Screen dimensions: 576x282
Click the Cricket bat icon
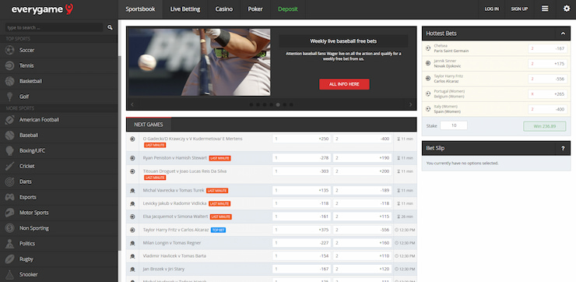[10, 166]
